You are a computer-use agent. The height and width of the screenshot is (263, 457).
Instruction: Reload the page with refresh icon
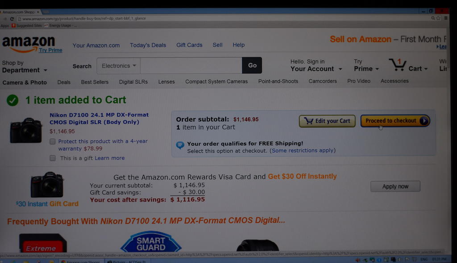tap(12, 19)
